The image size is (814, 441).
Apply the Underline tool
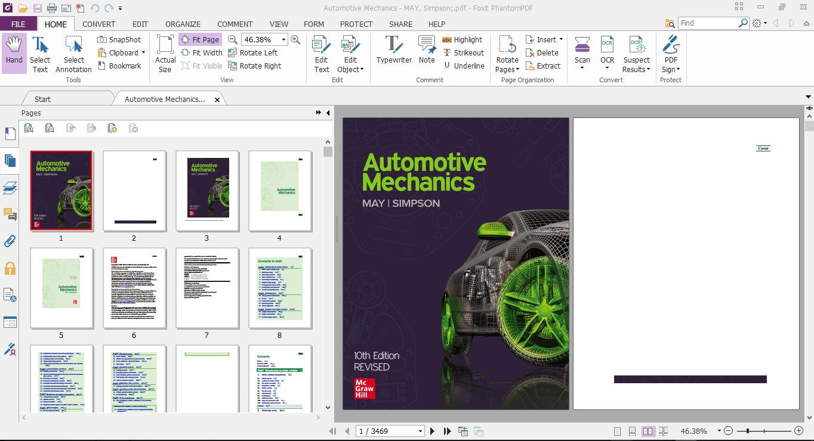[x=463, y=66]
